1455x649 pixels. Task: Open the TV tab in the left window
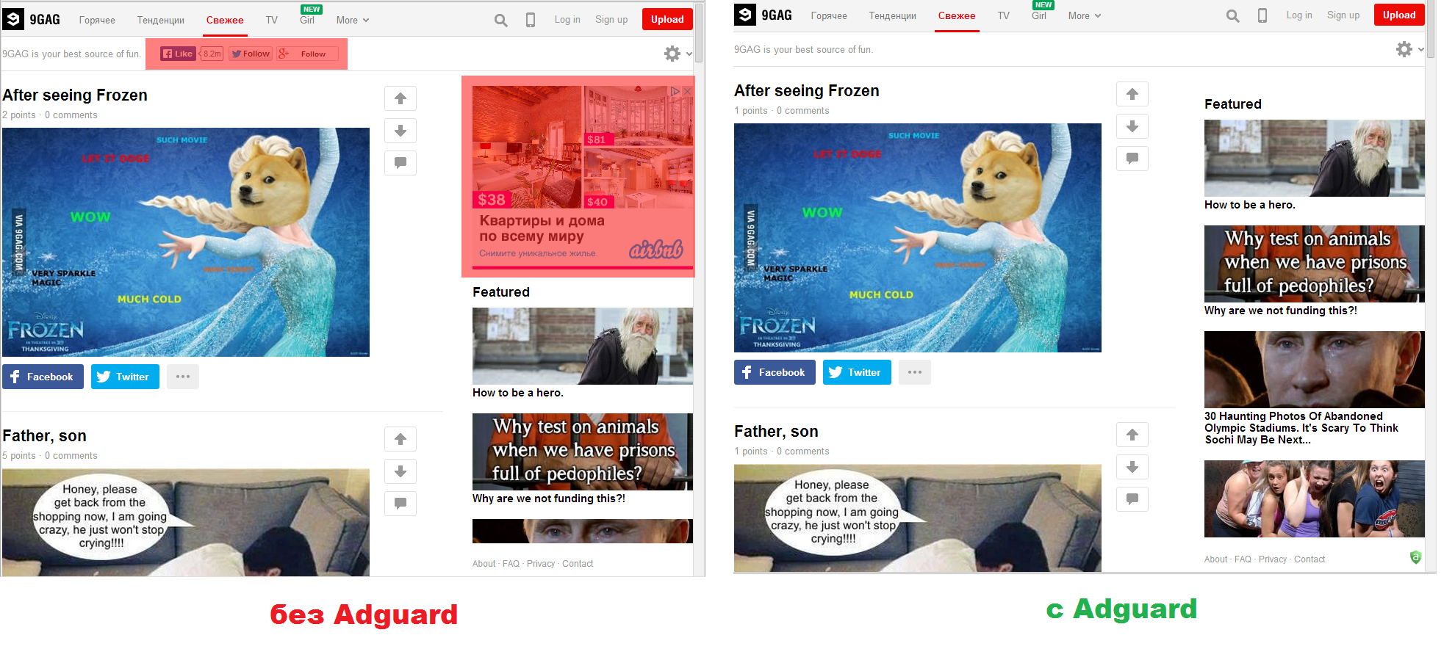[272, 20]
